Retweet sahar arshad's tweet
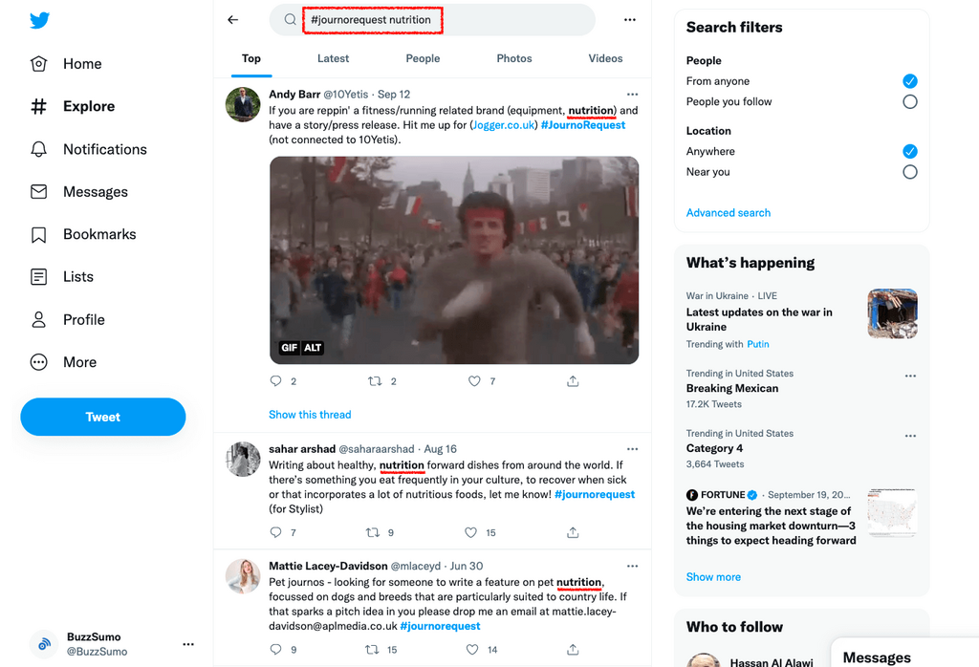 point(375,532)
